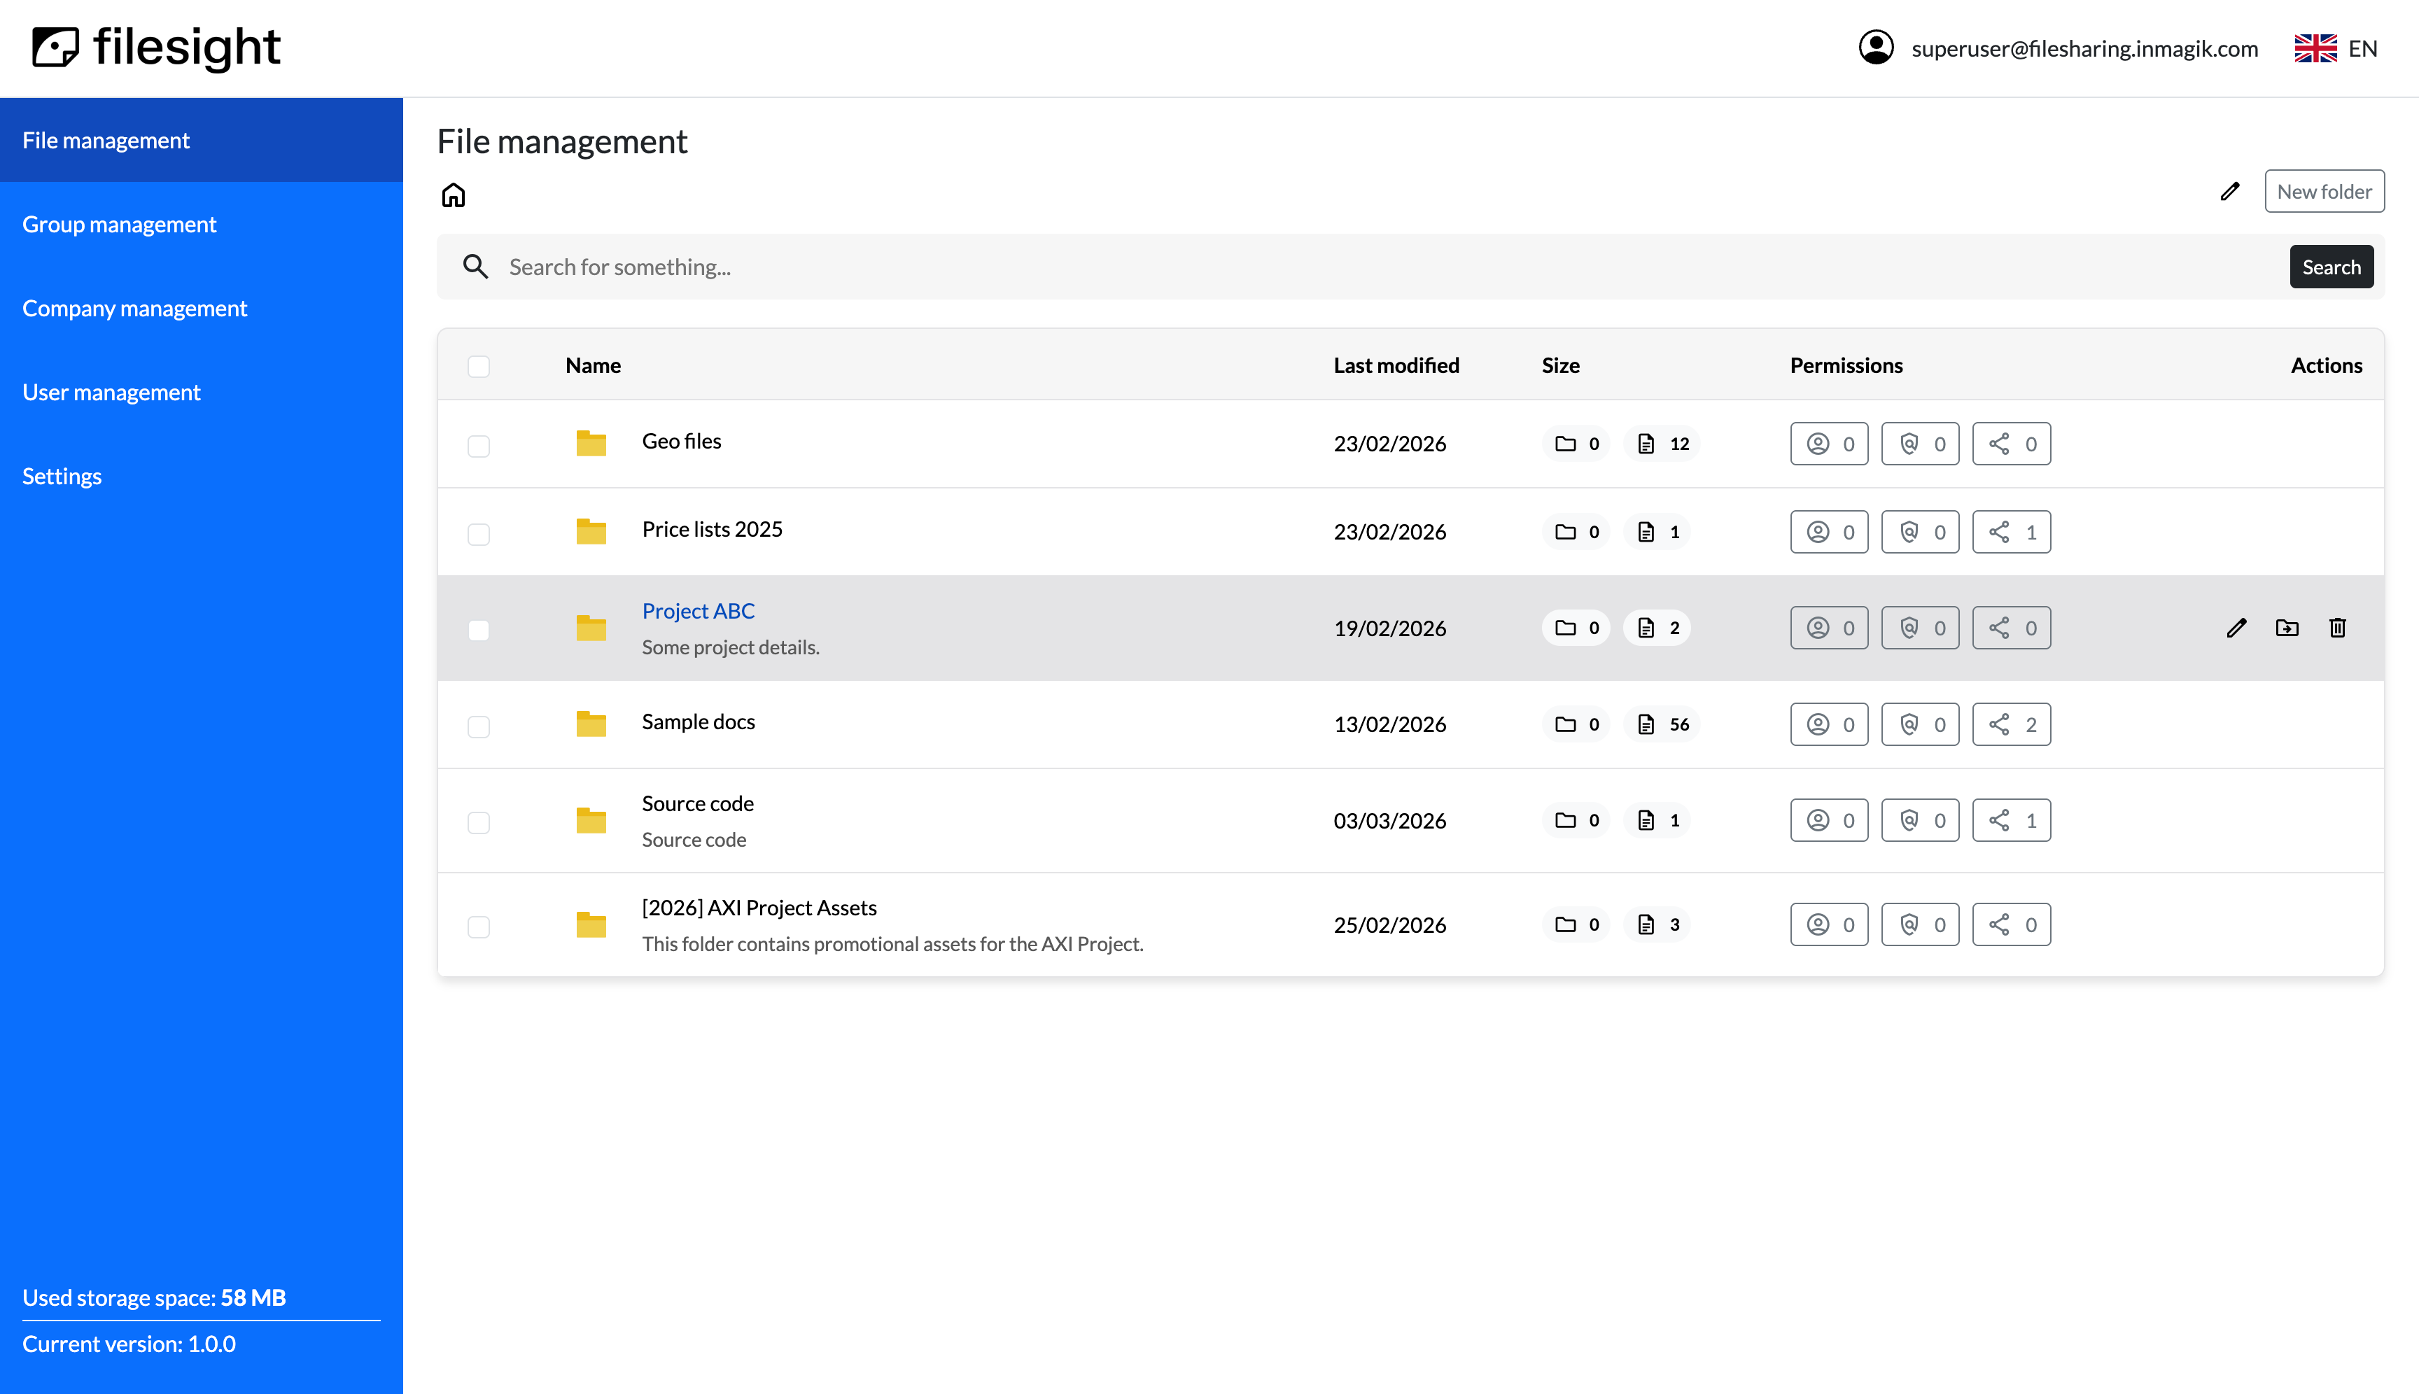Screen dimensions: 2419x1394
Task: Click the move folder icon for Project ABC
Action: 2287,628
